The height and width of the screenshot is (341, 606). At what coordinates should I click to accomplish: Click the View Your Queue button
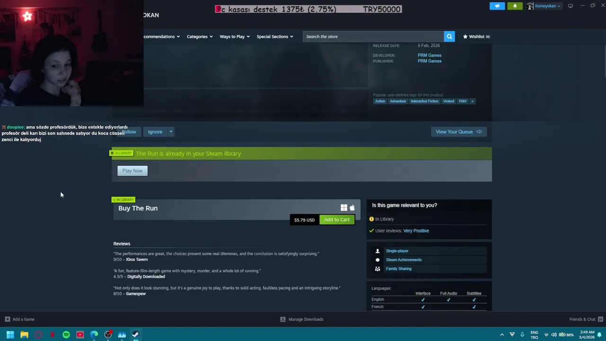459,132
